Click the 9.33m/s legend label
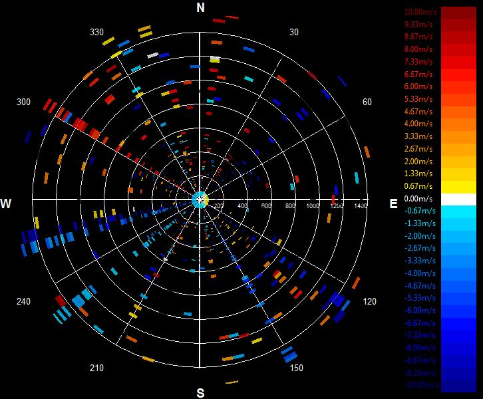483x399 pixels. coord(418,25)
